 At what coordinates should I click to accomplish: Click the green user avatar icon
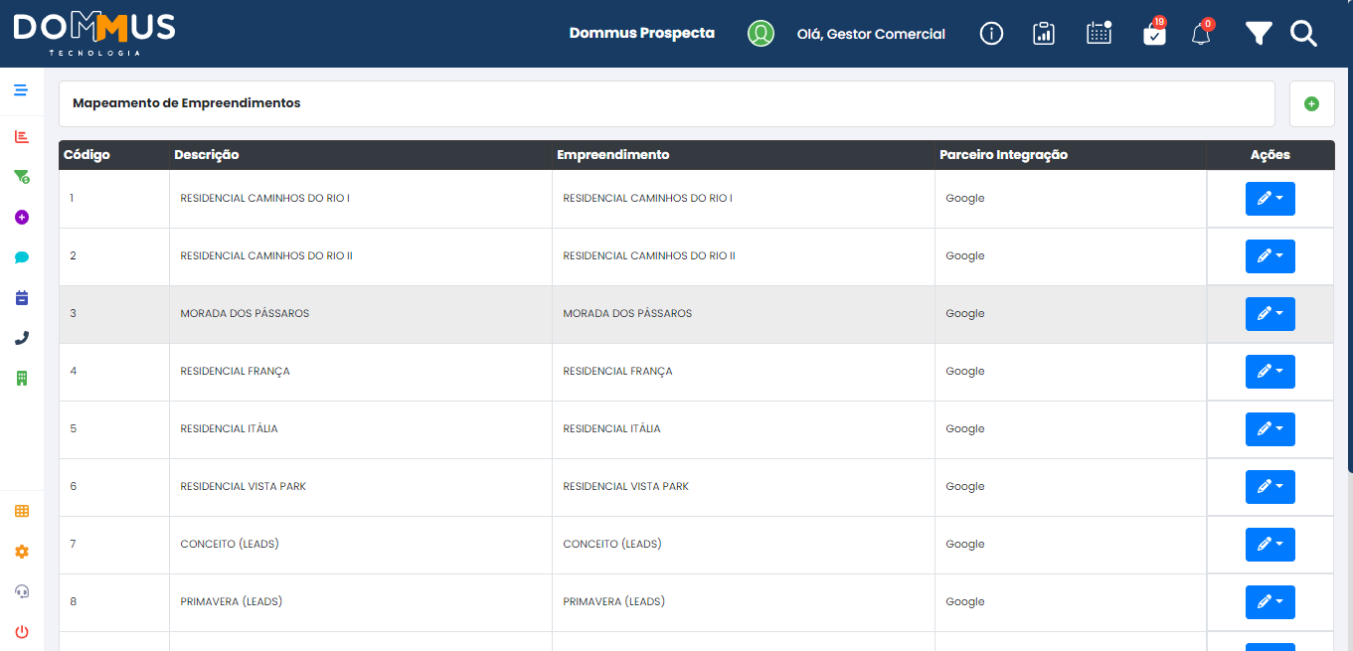pyautogui.click(x=761, y=34)
